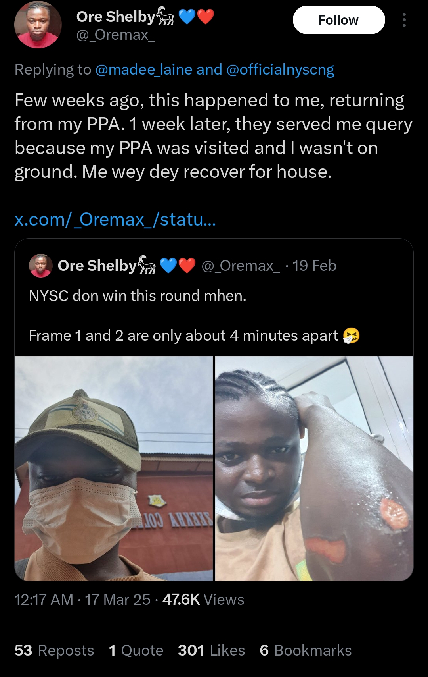
Task: Open the 6 Bookmarks count
Action: pos(306,650)
